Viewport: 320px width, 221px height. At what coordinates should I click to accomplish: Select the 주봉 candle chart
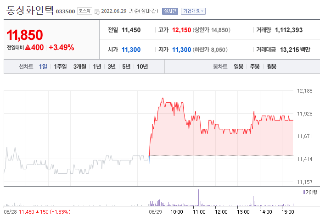tap(255, 66)
